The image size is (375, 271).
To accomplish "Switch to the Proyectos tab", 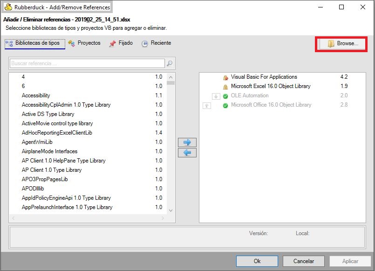I will point(84,43).
